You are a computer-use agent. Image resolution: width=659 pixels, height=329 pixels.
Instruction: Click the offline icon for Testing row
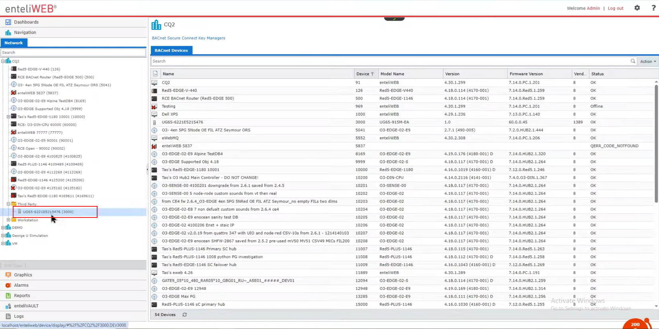(x=154, y=106)
